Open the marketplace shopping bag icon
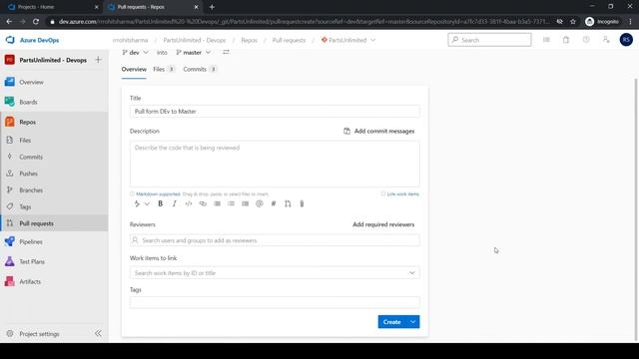Screen dimensions: 639x359 (566, 40)
